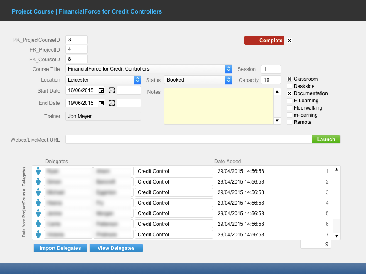Screen dimensions: 366x274
Task: Click the End Date clock icon
Action: click(112, 103)
